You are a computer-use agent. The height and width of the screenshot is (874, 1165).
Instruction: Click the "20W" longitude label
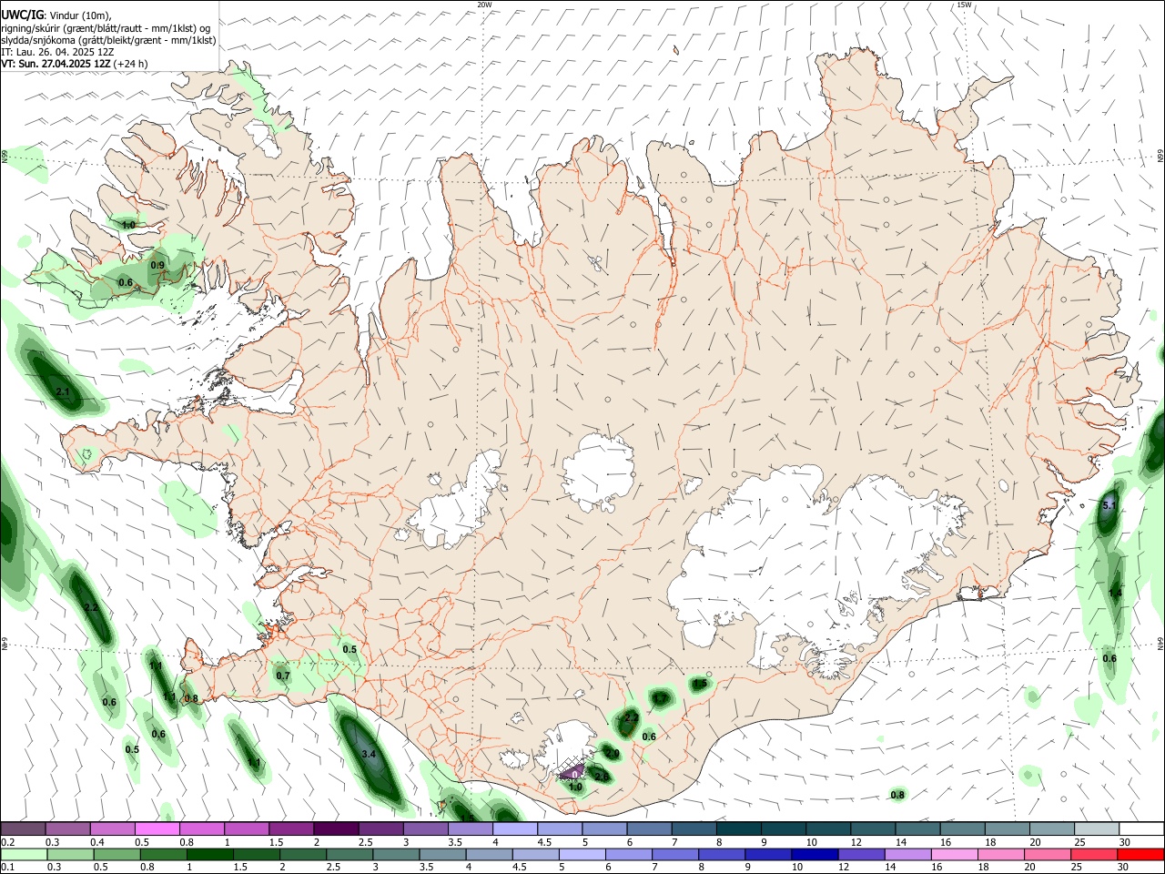click(484, 5)
